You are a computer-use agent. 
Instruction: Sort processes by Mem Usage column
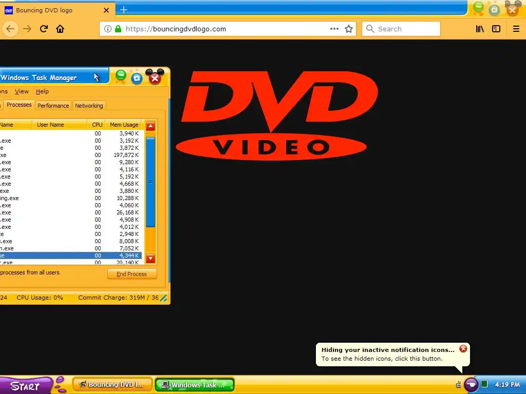coord(124,125)
